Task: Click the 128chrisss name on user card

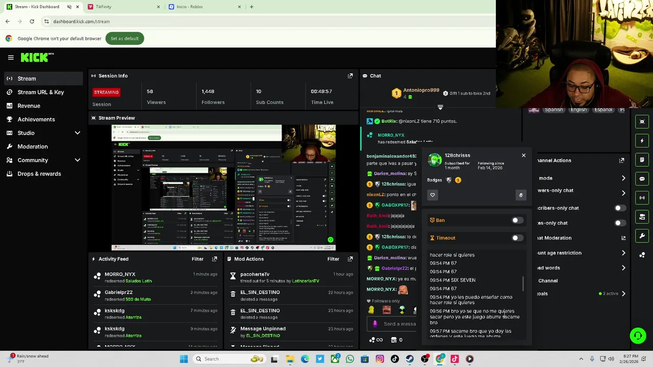Action: [457, 155]
